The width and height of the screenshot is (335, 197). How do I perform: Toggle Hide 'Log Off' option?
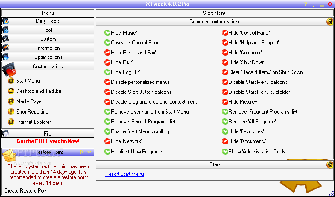(x=107, y=72)
